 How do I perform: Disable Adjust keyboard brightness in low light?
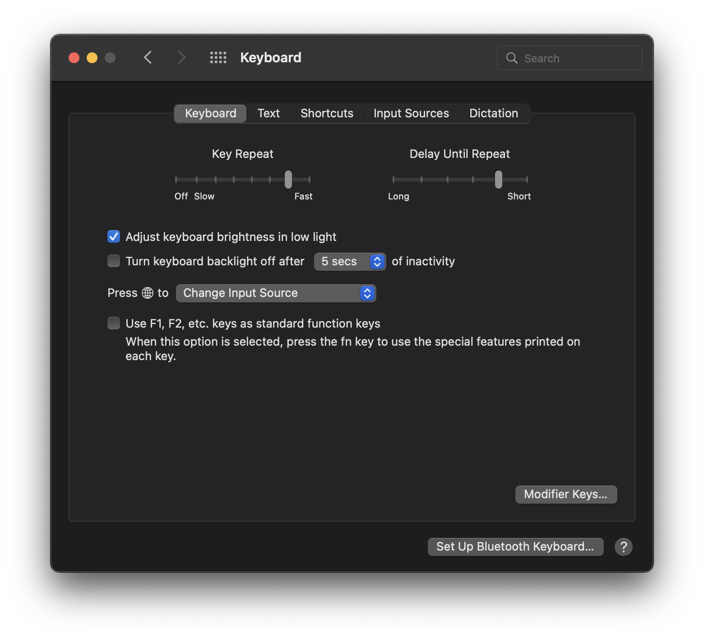coord(114,237)
